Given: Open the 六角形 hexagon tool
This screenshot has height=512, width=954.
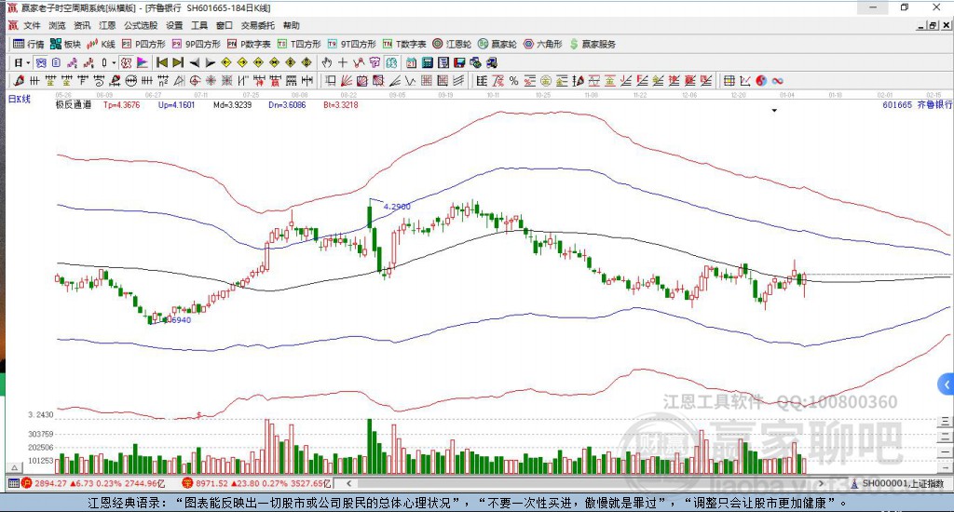Looking at the screenshot, I should point(543,44).
